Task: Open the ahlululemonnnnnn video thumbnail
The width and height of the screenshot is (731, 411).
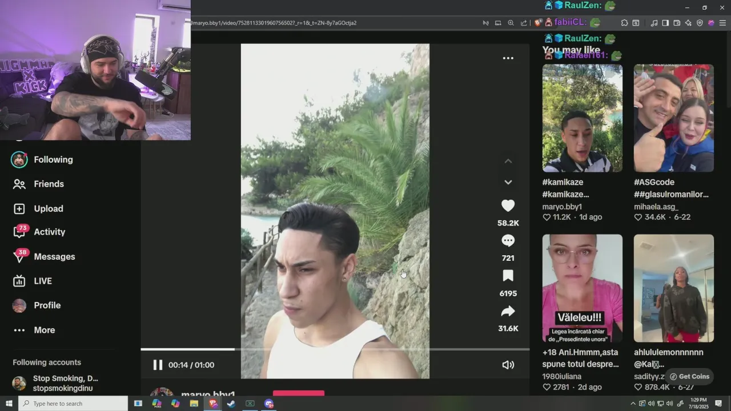Action: [673, 288]
